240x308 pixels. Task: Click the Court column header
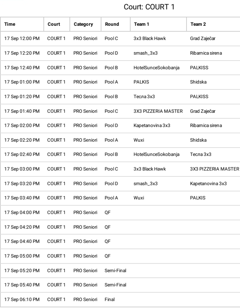[54, 24]
